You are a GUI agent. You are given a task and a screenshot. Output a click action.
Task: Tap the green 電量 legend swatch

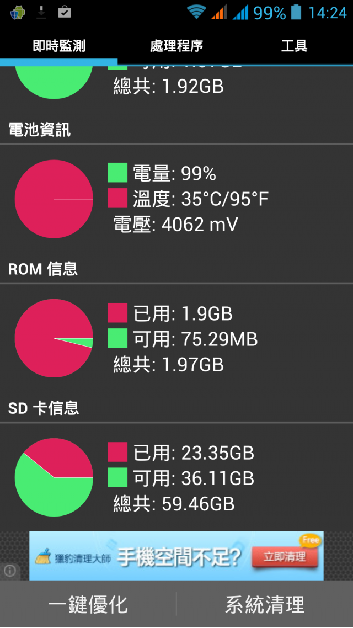[x=117, y=173]
